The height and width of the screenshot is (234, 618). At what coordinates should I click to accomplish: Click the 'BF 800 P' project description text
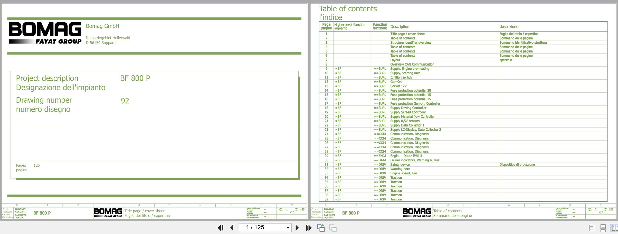[x=135, y=78]
